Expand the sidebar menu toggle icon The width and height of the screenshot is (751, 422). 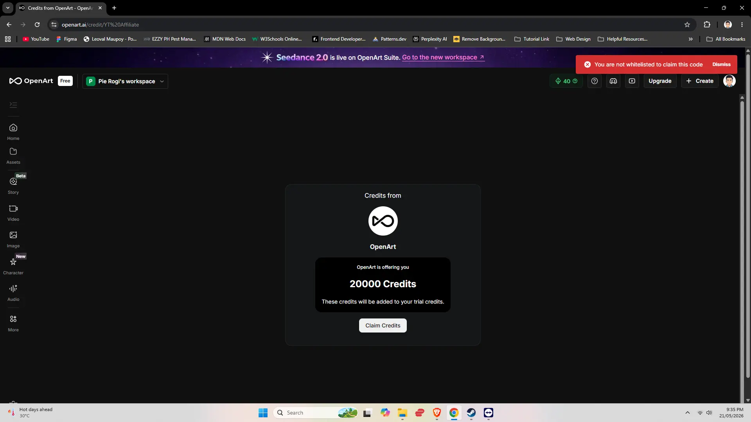coord(13,105)
